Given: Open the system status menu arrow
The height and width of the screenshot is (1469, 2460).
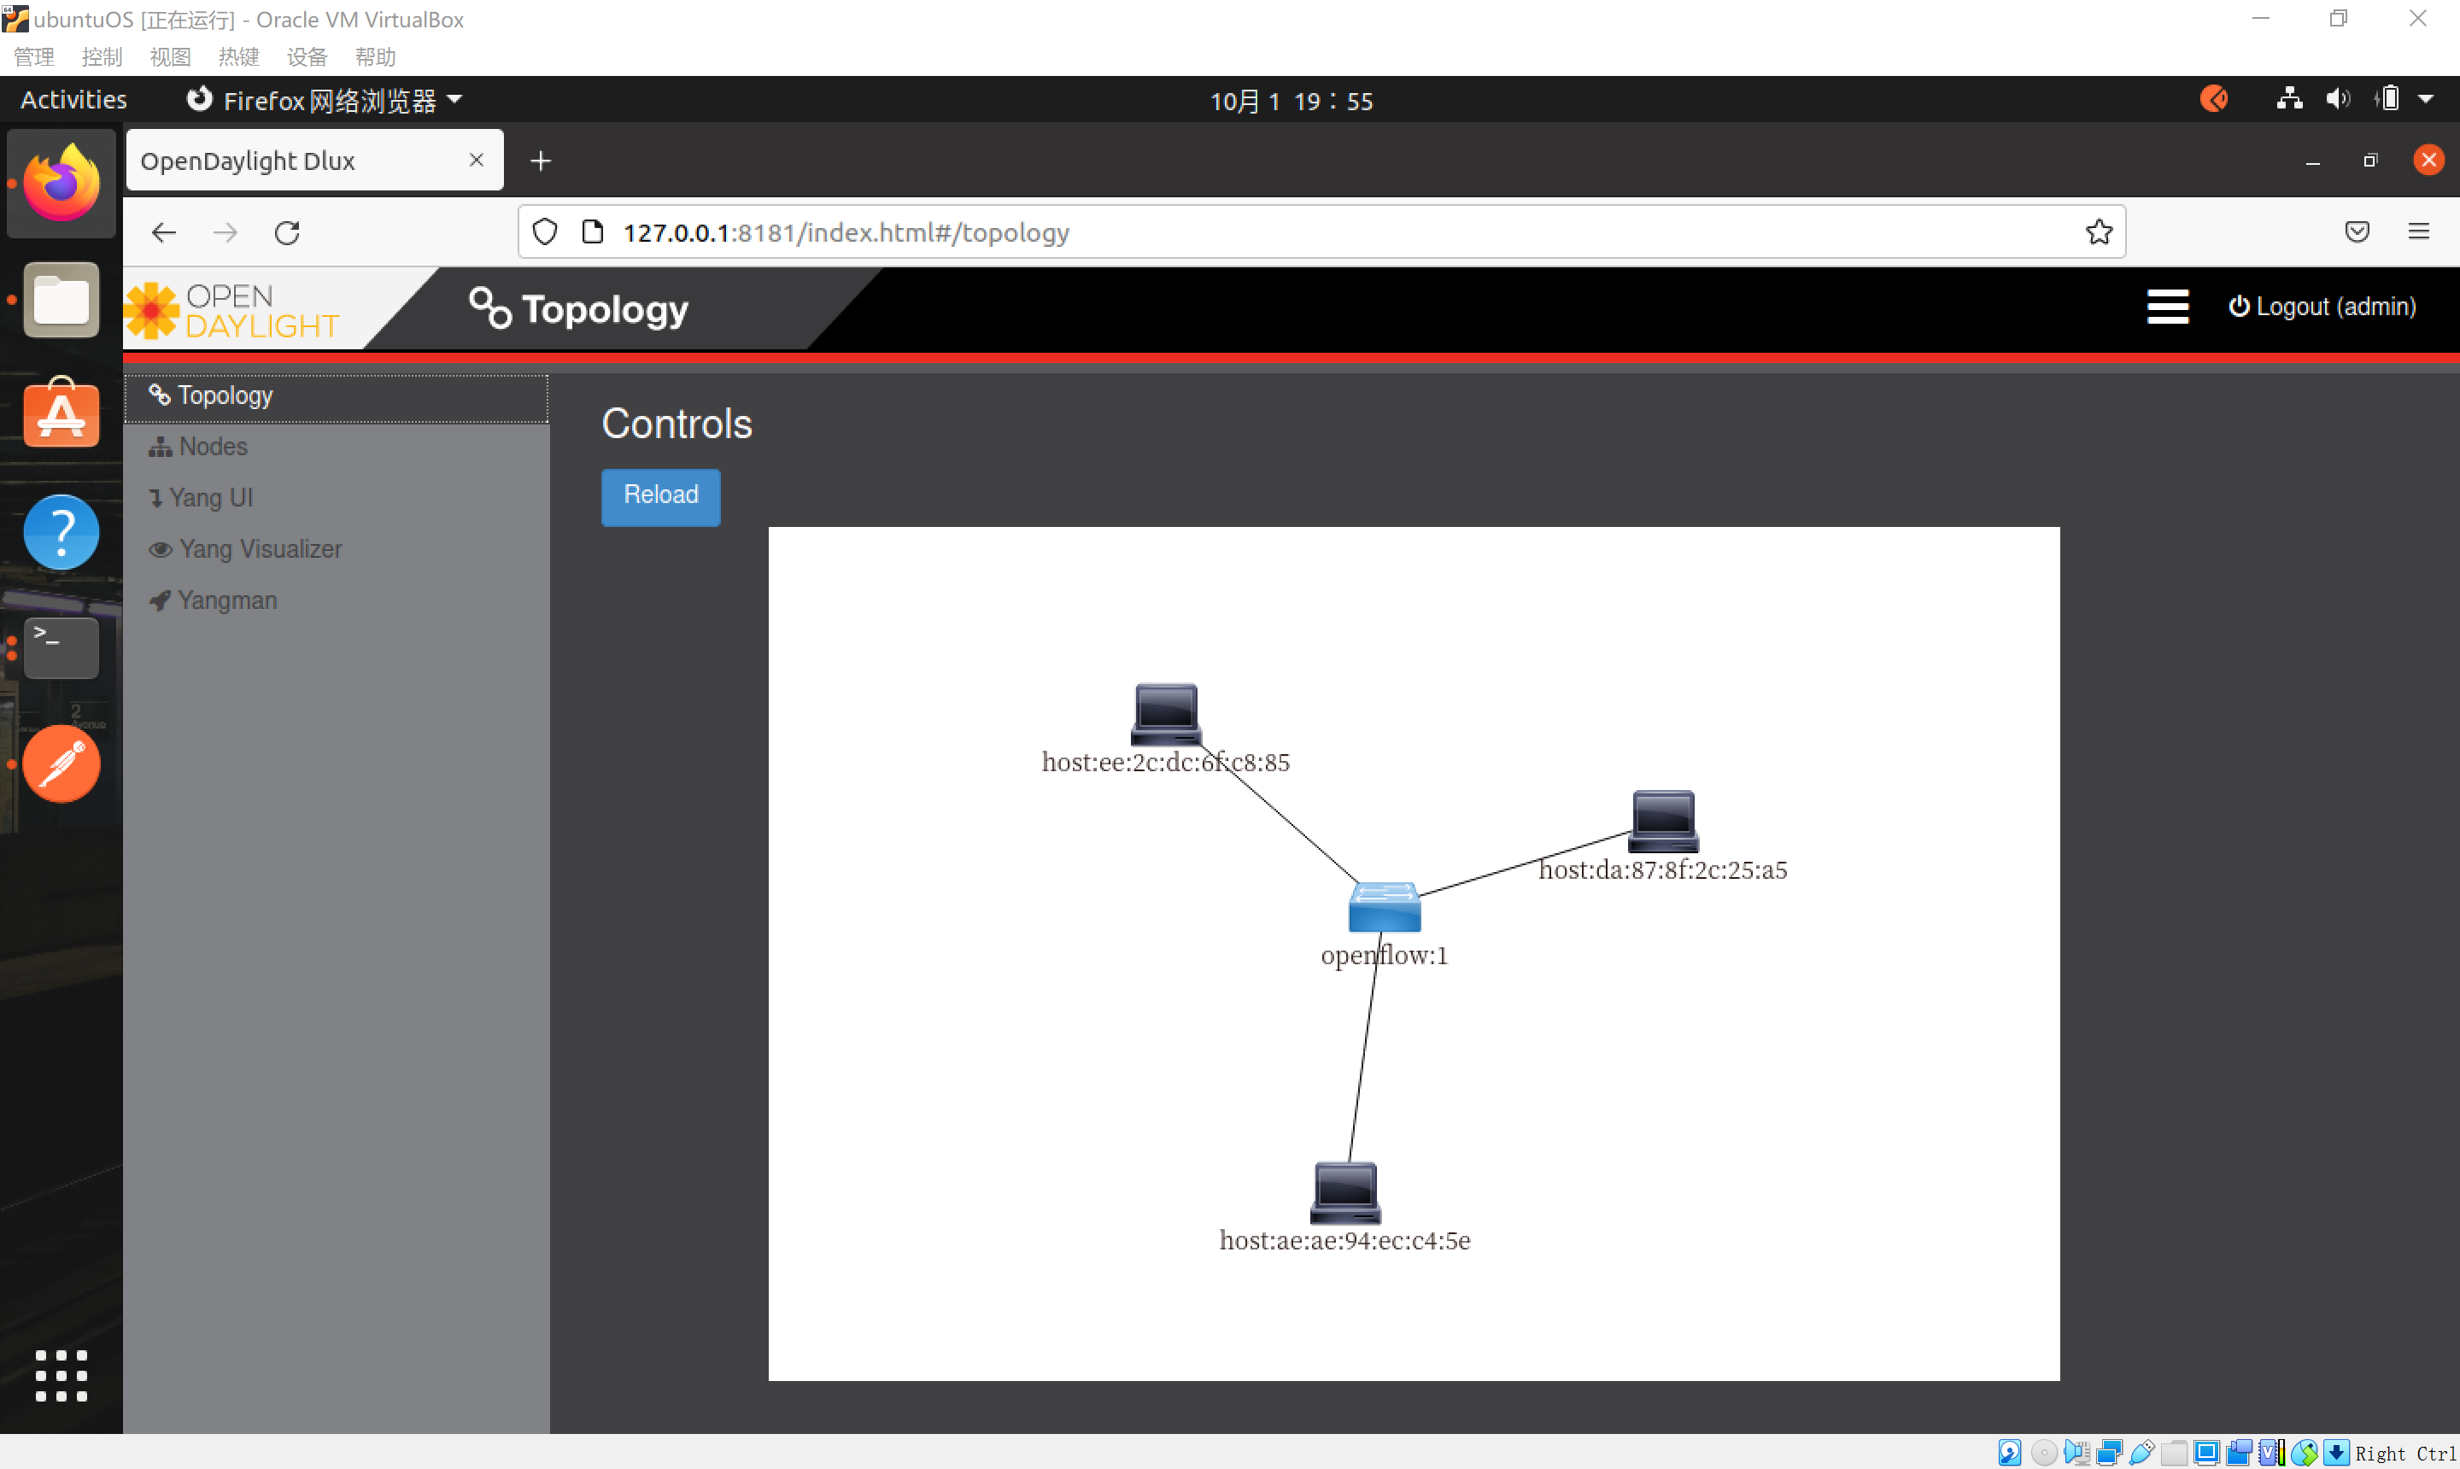Looking at the screenshot, I should [2425, 100].
